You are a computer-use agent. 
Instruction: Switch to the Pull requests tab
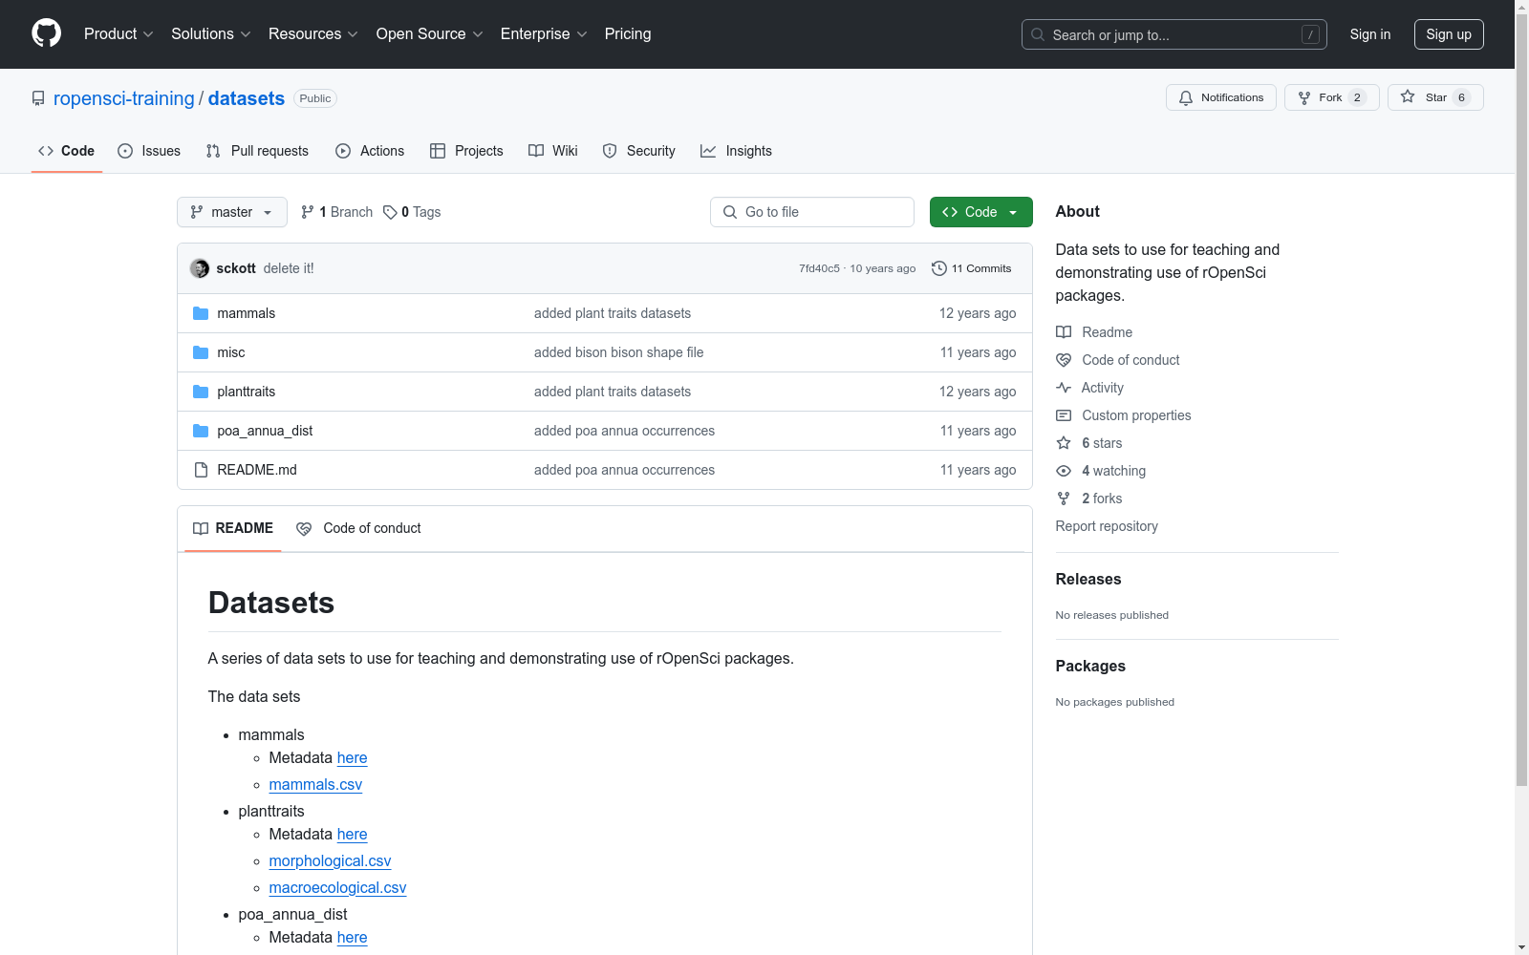(257, 151)
